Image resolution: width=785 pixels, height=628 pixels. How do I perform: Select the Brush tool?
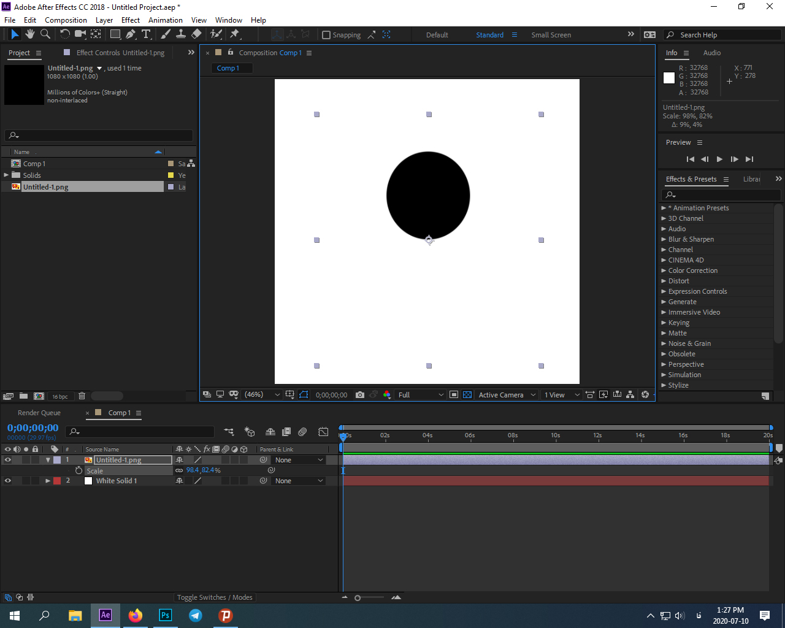(166, 34)
